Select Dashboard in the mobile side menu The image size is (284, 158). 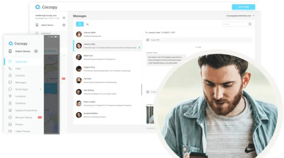point(21,62)
